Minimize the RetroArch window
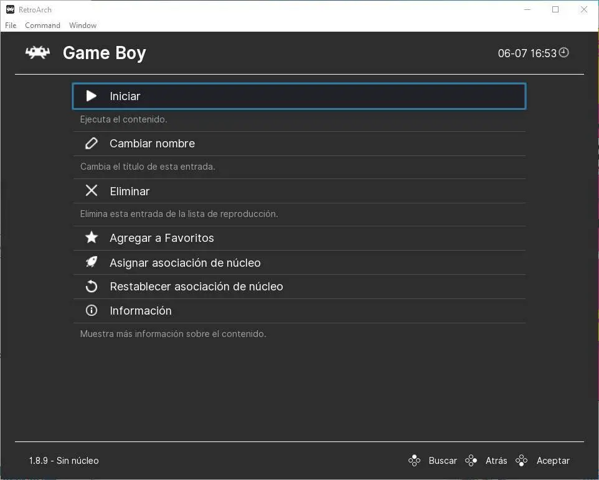This screenshot has width=599, height=480. pos(527,9)
